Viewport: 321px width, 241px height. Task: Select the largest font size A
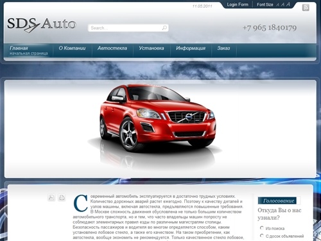coord(288,4)
